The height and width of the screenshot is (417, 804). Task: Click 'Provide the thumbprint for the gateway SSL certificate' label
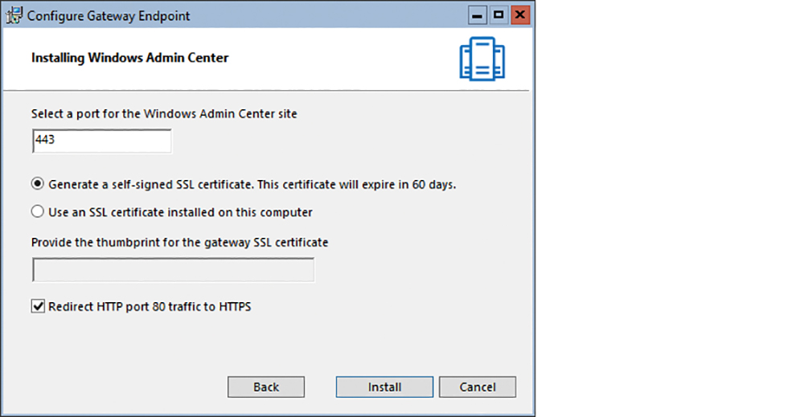tap(179, 243)
